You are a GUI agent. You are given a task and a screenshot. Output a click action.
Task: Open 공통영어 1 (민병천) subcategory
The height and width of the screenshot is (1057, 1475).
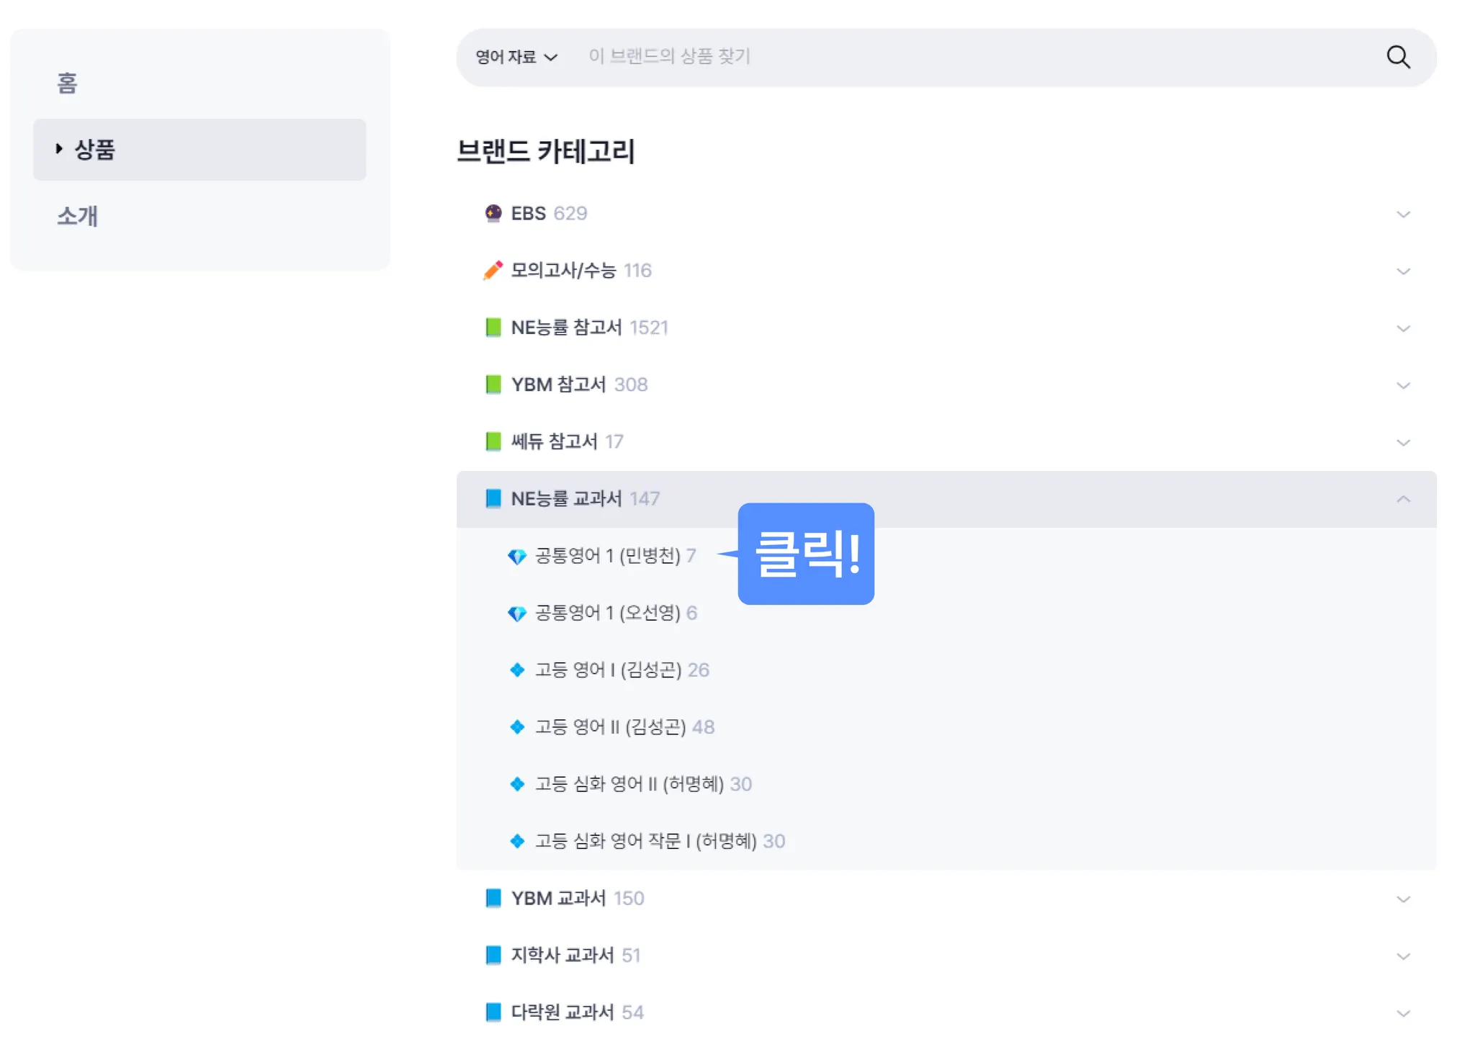pos(607,556)
